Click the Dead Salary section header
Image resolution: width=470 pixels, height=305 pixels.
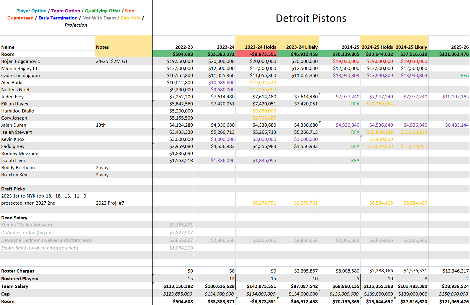click(14, 218)
